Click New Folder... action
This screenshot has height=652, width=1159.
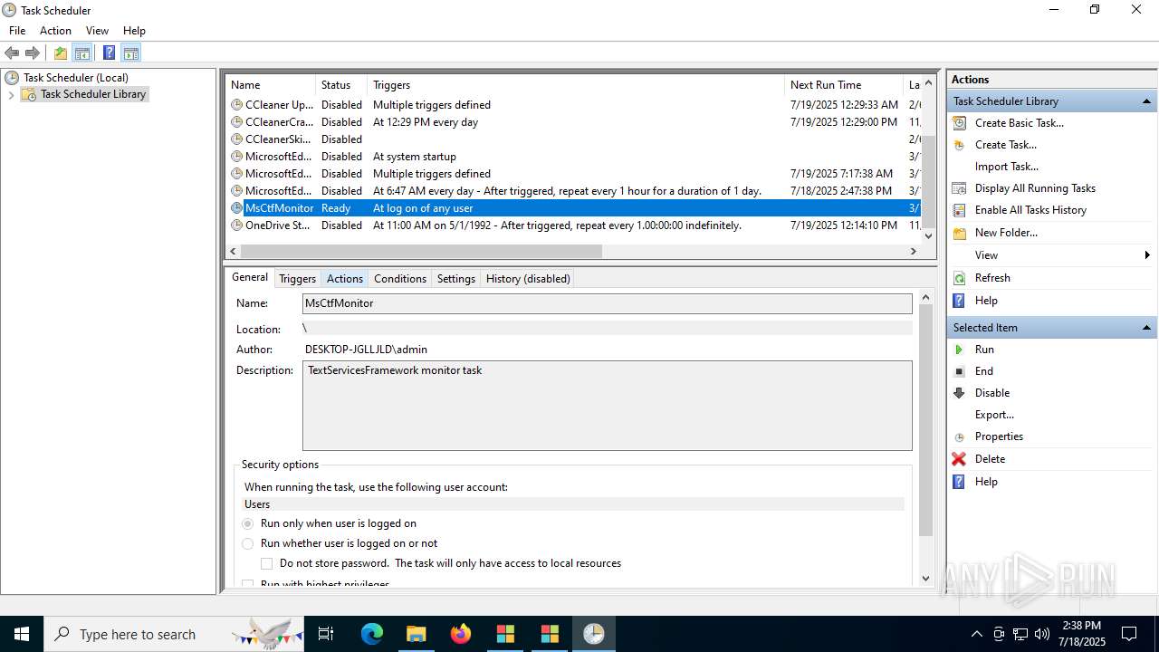click(x=1006, y=233)
